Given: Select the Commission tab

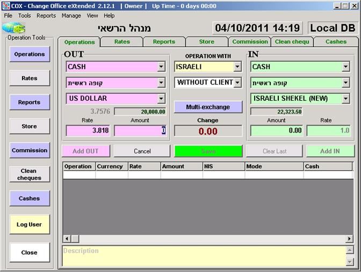Looking at the screenshot, I should point(250,41).
